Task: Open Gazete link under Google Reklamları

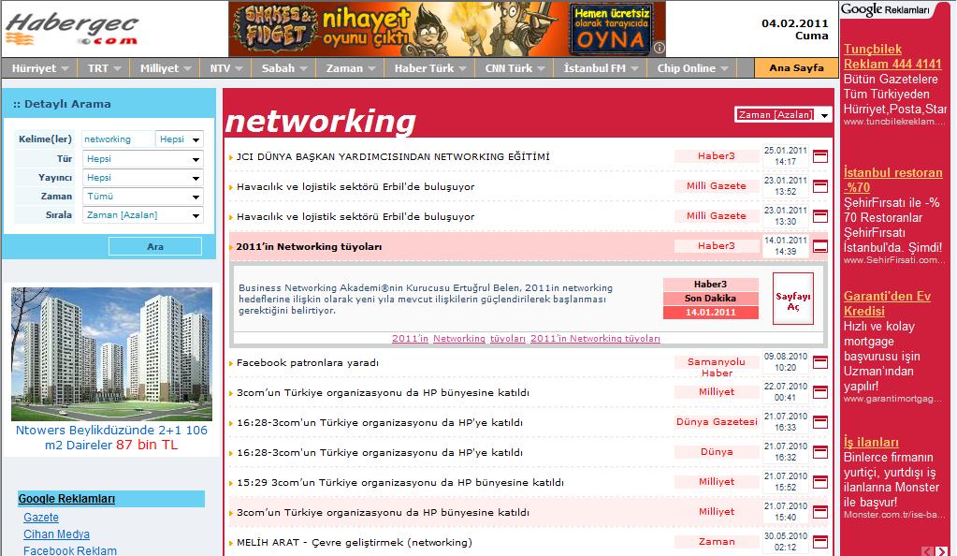Action: coord(41,518)
